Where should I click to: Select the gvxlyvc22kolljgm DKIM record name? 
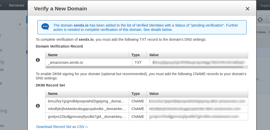pos(87,117)
